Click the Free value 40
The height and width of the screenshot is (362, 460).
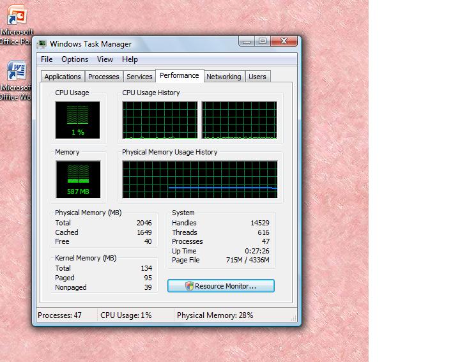(148, 241)
